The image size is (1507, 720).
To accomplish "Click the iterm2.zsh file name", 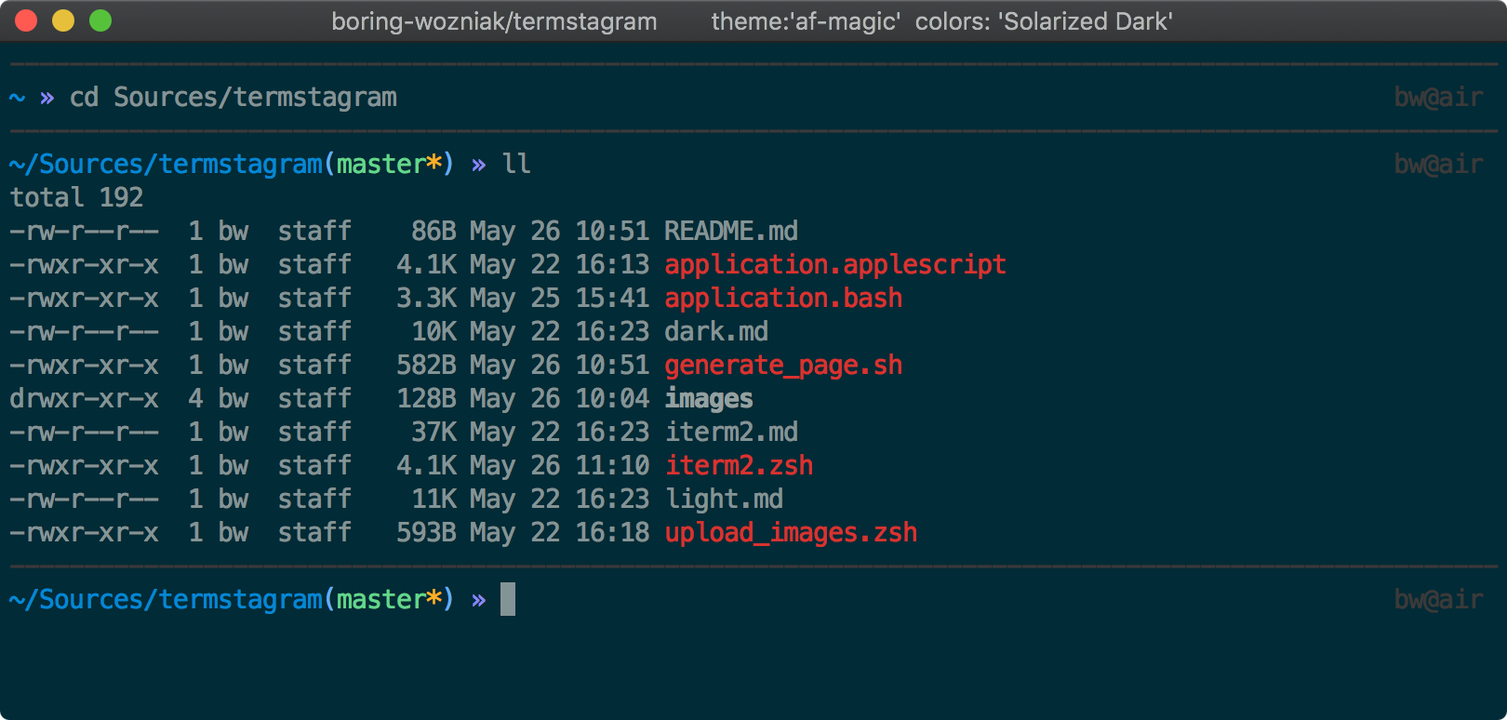I will tap(739, 465).
